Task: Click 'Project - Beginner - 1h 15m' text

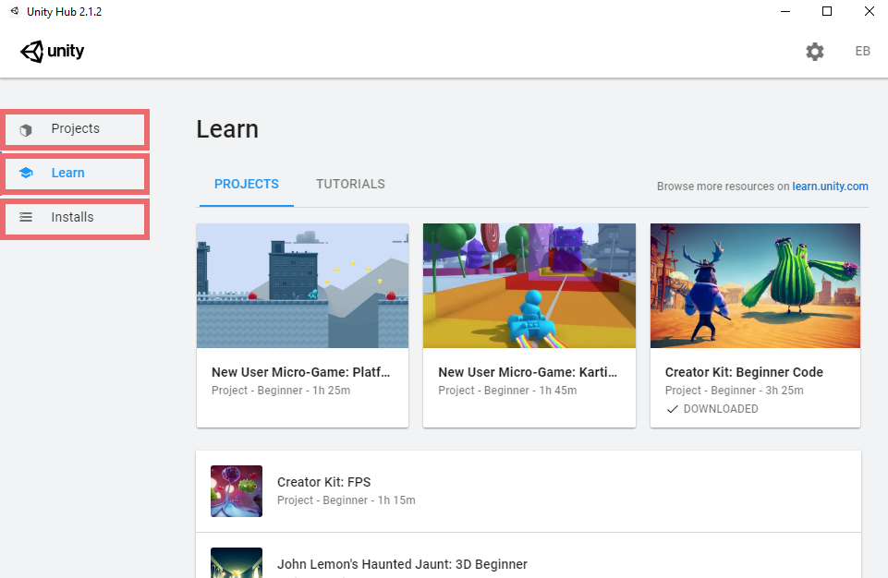Action: pos(346,500)
